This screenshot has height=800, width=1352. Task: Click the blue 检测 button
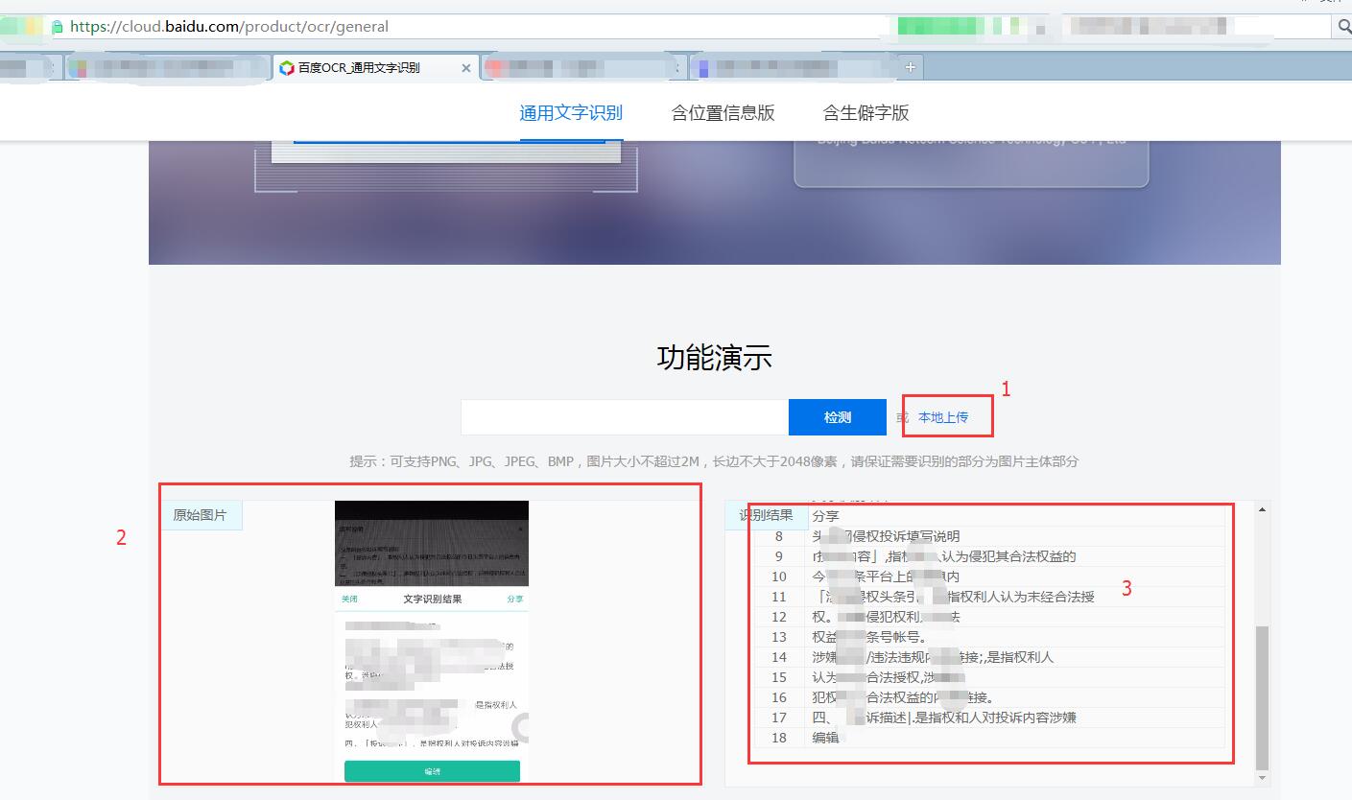click(x=837, y=416)
